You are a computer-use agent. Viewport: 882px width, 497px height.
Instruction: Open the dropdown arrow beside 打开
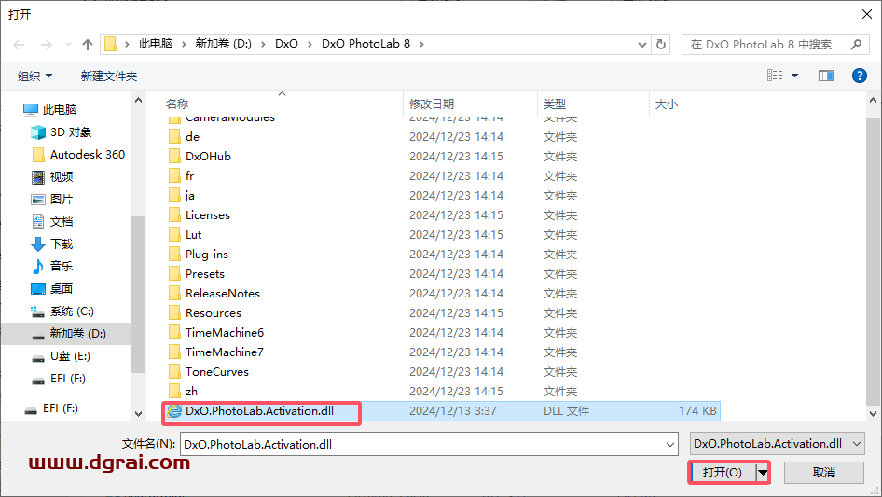(x=763, y=473)
